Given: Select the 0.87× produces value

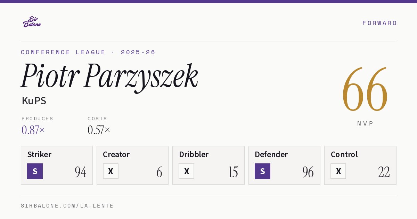Looking at the screenshot, I should pyautogui.click(x=33, y=130).
